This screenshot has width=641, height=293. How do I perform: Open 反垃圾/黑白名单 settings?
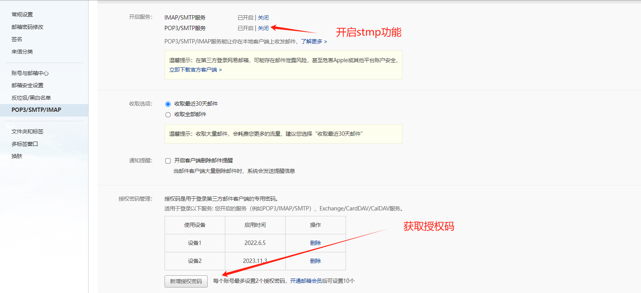31,98
